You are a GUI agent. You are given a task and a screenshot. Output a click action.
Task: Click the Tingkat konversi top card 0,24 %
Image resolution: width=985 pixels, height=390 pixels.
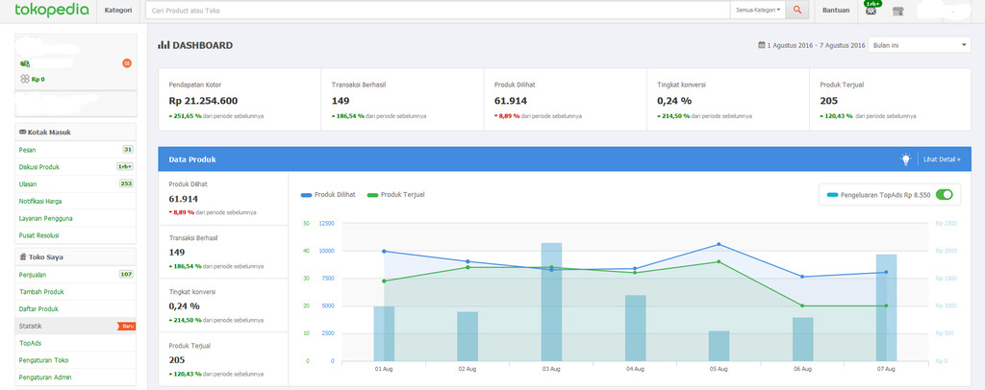tap(728, 100)
